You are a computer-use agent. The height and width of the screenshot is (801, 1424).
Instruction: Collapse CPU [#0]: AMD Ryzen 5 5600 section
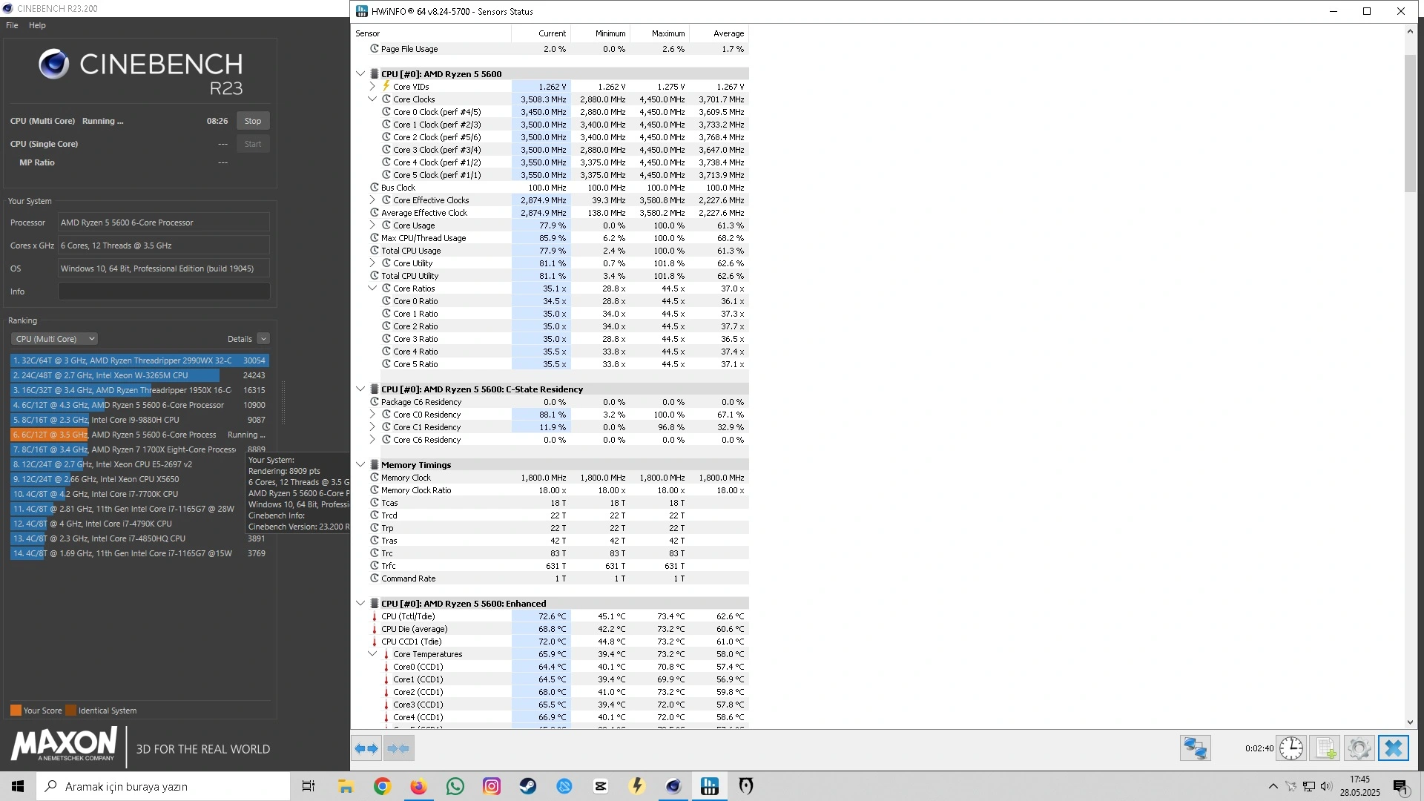(x=360, y=74)
